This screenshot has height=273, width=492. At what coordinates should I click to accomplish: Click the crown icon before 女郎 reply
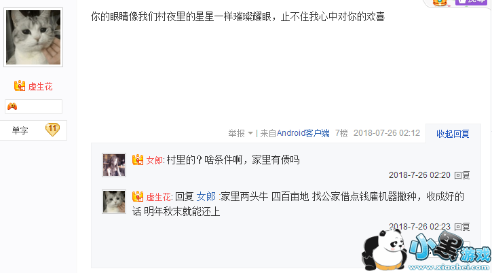pyautogui.click(x=138, y=160)
